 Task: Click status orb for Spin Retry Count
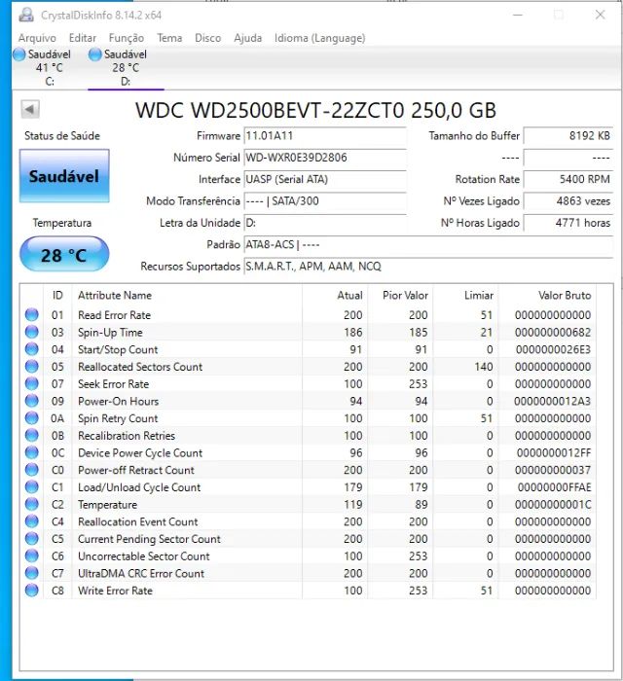tap(32, 417)
